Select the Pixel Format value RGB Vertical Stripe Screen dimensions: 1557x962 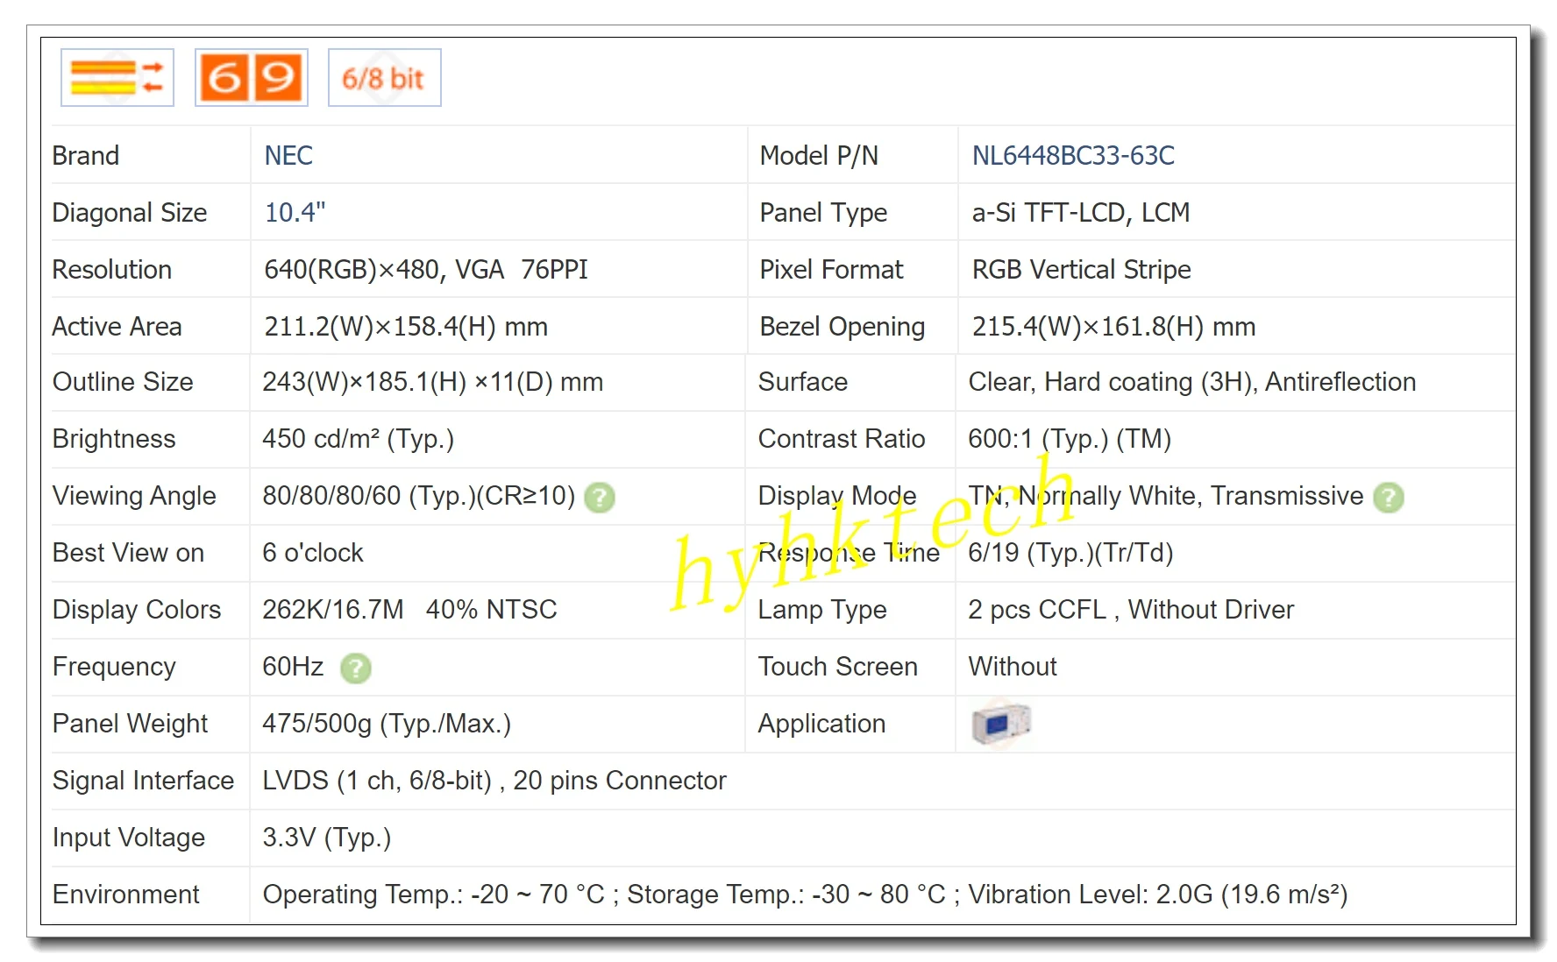point(1082,270)
